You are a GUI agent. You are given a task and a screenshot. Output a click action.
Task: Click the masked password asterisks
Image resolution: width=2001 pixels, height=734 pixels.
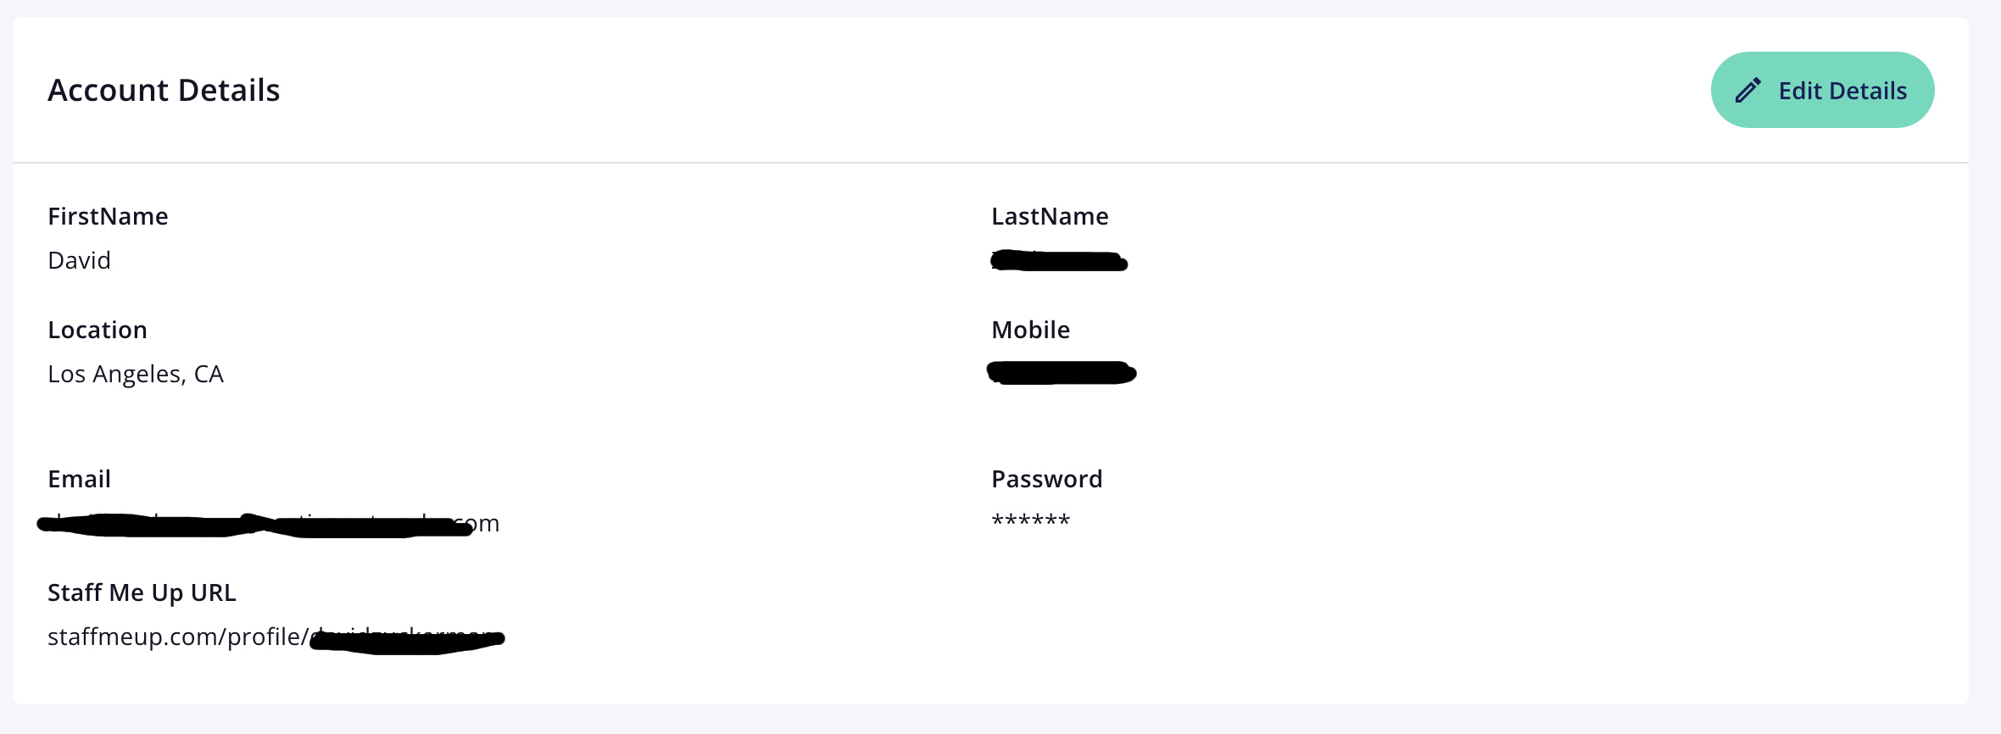(x=1031, y=520)
